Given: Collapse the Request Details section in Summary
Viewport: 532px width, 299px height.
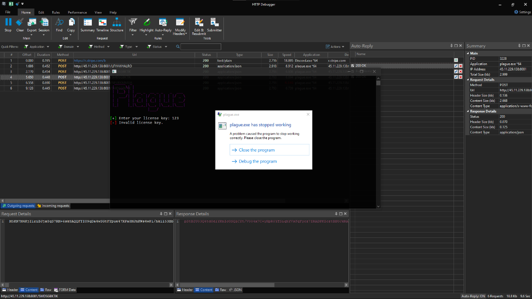Looking at the screenshot, I should 468,80.
